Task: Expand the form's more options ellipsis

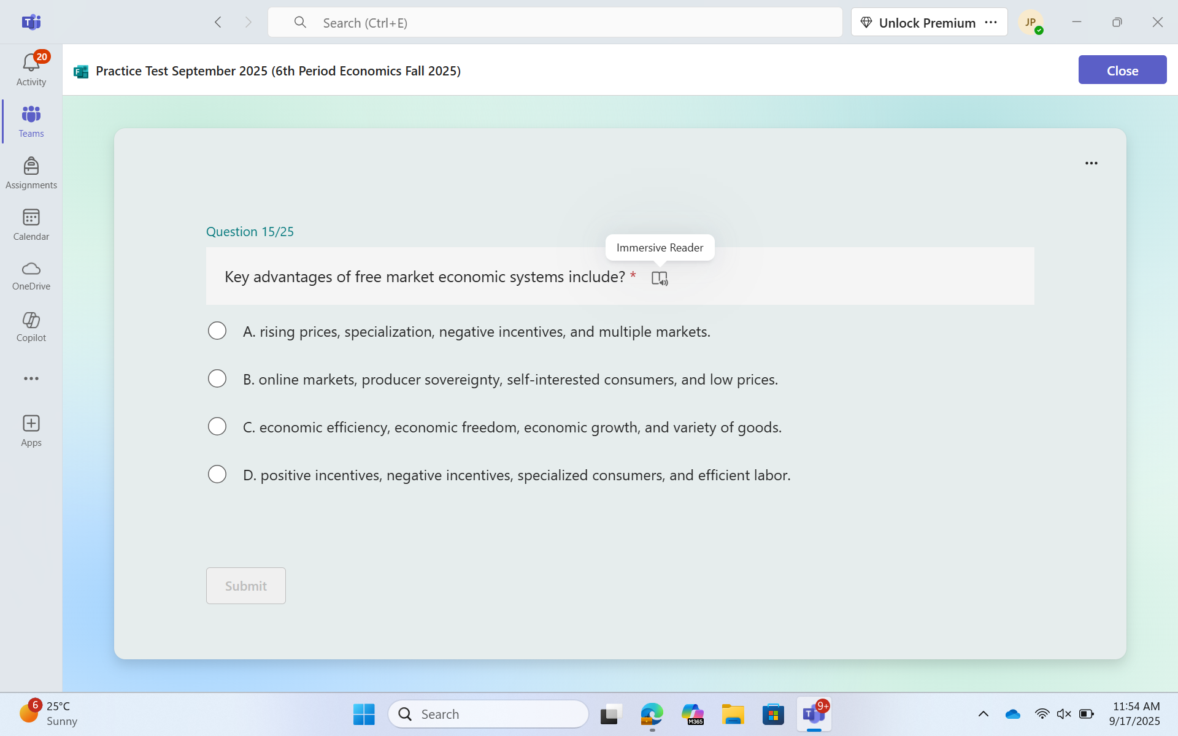Action: pos(1091,163)
